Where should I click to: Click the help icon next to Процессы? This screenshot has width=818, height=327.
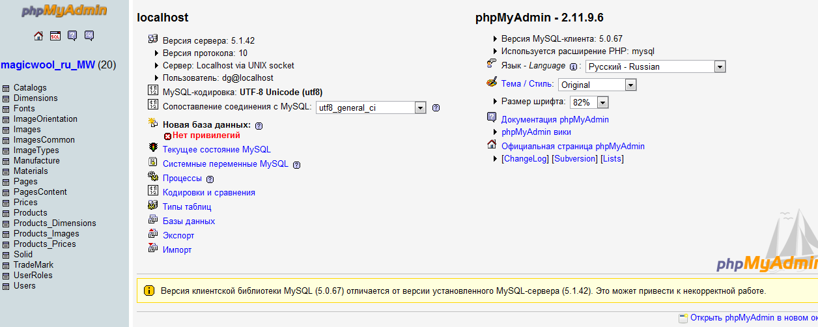(x=210, y=179)
